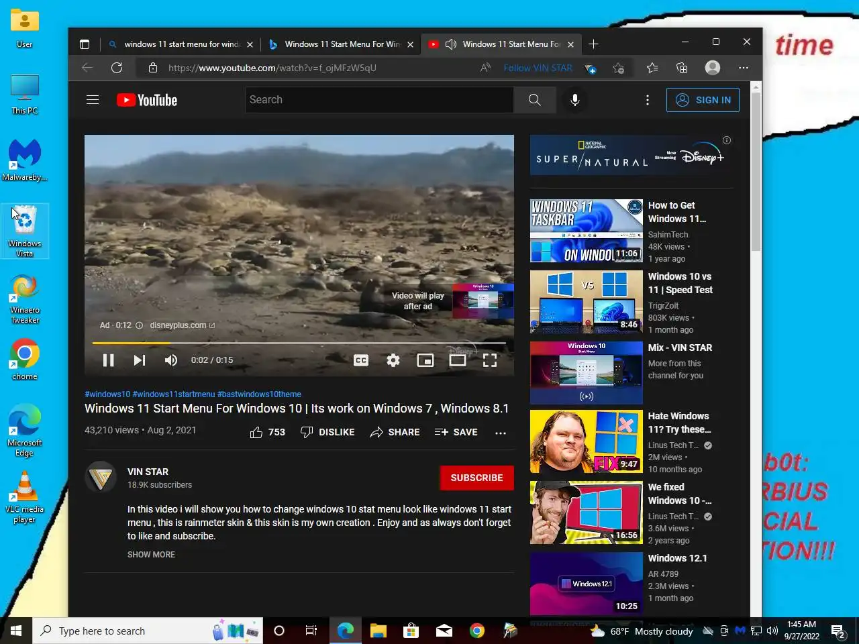859x644 pixels.
Task: Enter full screen video mode
Action: [490, 360]
